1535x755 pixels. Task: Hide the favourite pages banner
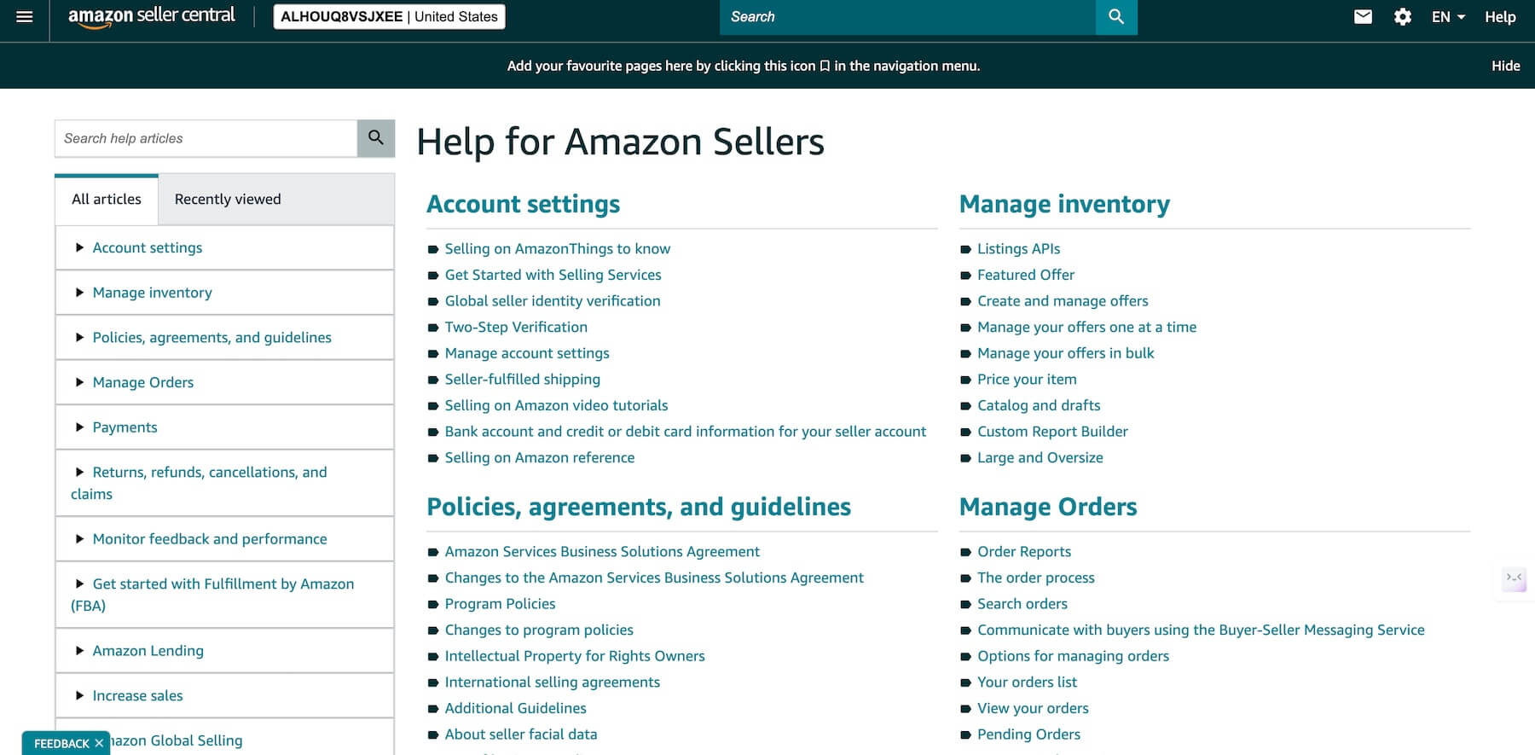(x=1506, y=65)
